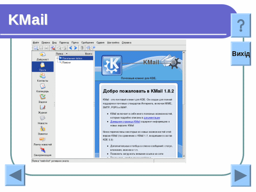Follow the документации link in welcome text
The width and height of the screenshot is (256, 192).
click(x=152, y=118)
